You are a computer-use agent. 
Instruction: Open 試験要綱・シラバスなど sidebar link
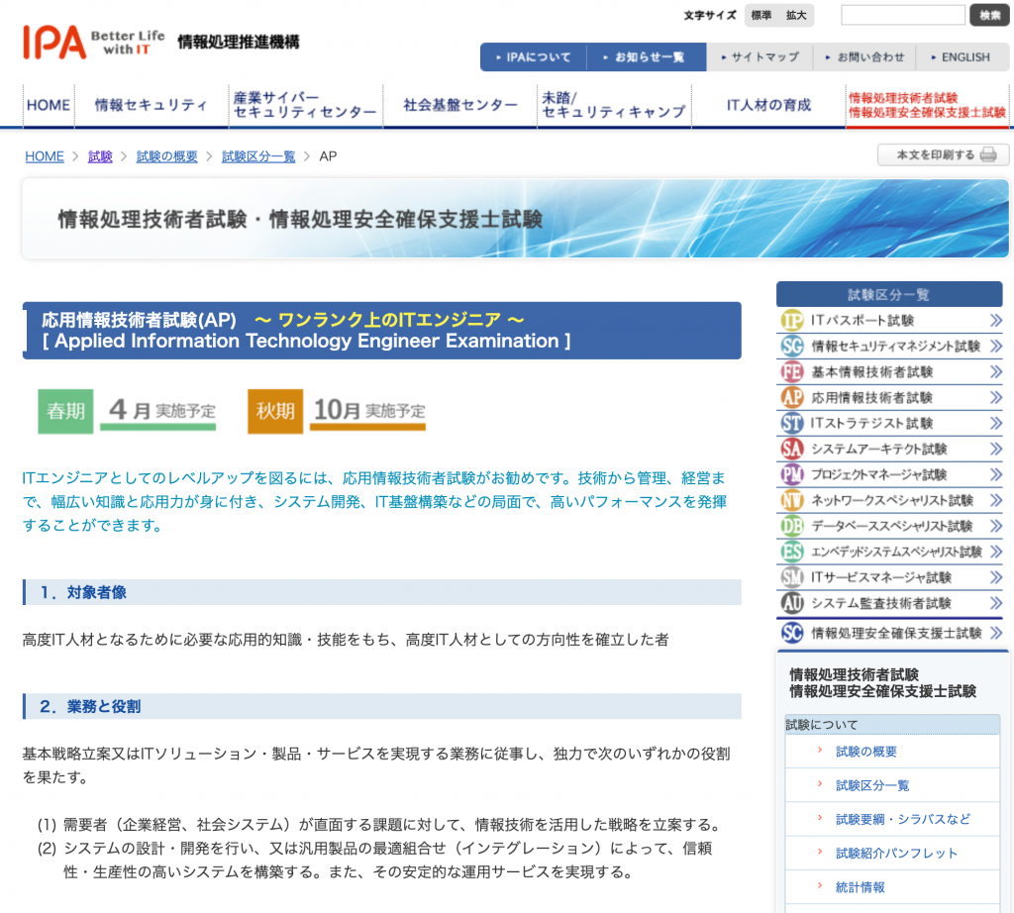pos(903,819)
